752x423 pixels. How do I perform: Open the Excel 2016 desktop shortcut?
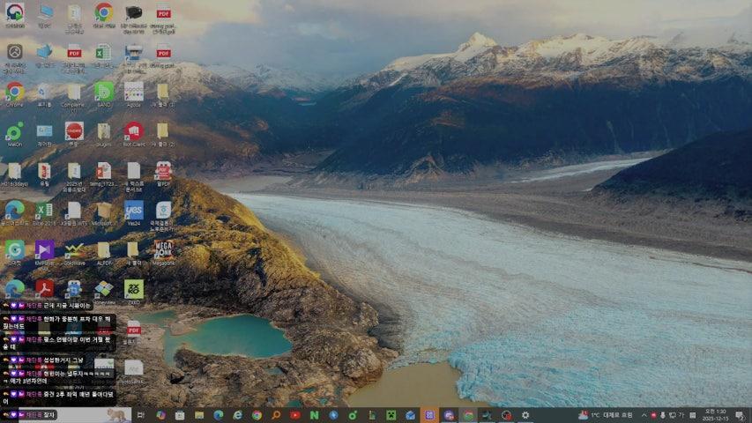click(x=44, y=210)
